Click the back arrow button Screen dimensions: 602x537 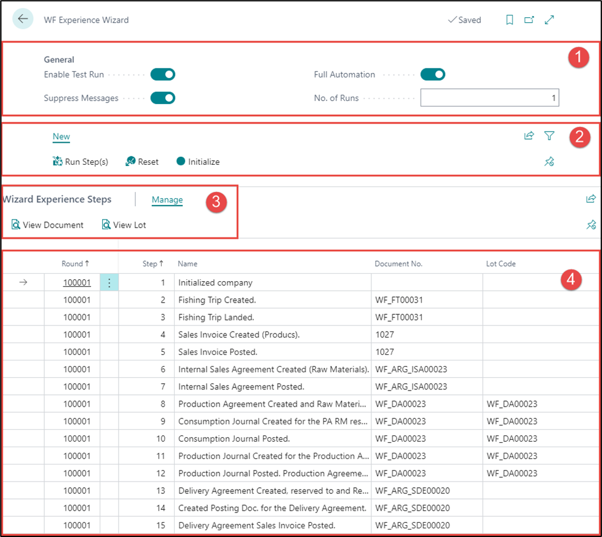click(23, 19)
